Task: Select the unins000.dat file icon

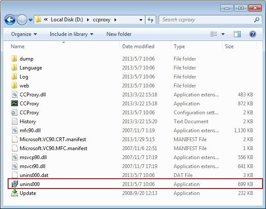Action: (x=15, y=175)
